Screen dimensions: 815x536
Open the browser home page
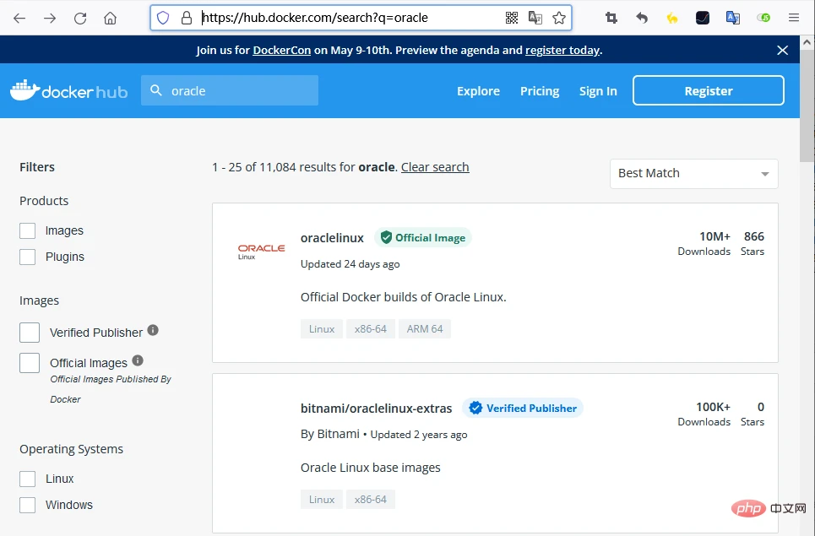pos(110,19)
